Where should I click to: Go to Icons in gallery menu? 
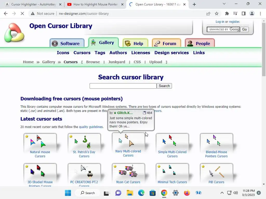pyautogui.click(x=63, y=53)
